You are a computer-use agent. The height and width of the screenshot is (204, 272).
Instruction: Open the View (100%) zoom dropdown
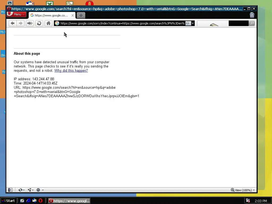tap(245, 190)
